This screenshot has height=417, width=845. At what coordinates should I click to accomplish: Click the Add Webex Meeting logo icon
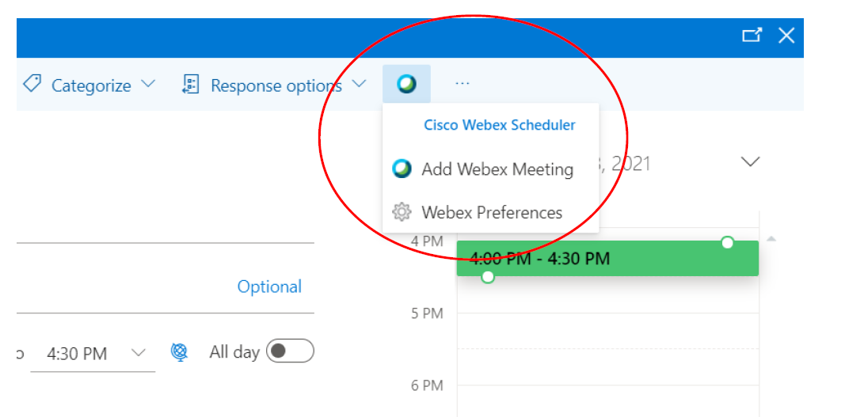(402, 169)
